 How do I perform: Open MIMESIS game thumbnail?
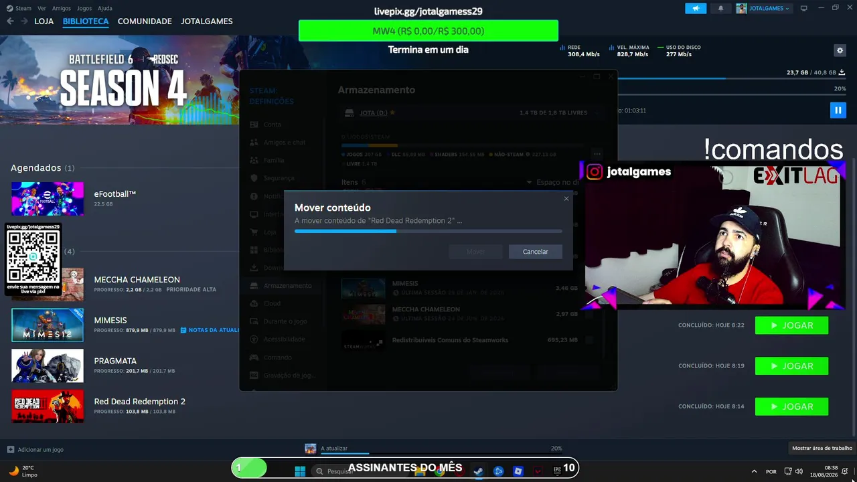pos(48,325)
